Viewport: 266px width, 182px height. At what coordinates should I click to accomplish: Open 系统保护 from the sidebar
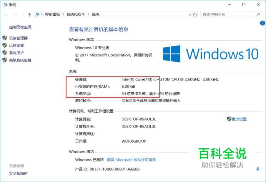point(17,53)
